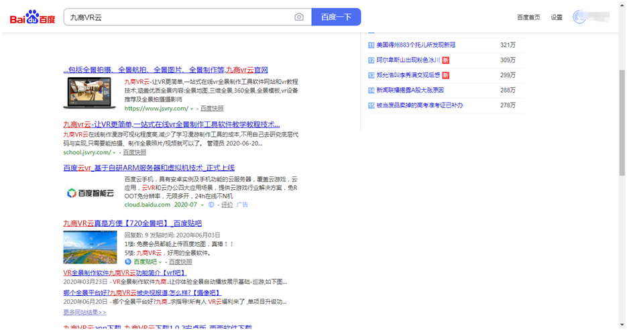Click 更多同站结果>> link
Screen dimensions: 627x330
(84, 313)
